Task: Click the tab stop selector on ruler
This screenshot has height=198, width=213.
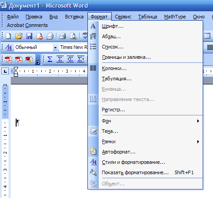Action: click(x=5, y=71)
